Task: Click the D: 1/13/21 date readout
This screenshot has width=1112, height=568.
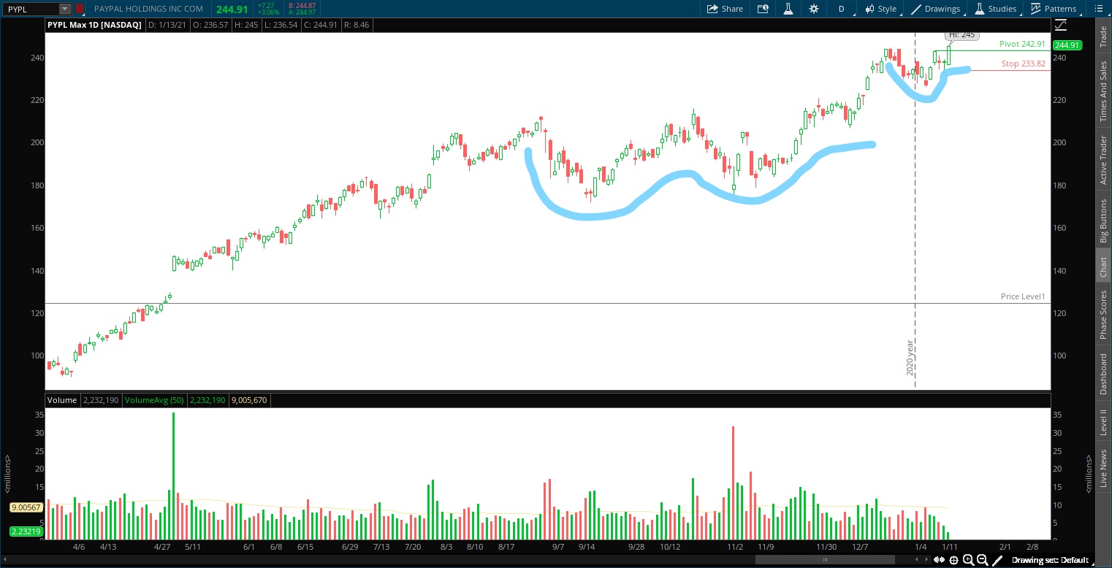Action: click(169, 25)
